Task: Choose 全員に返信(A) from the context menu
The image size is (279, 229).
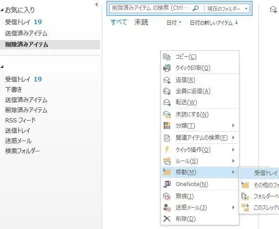Action: pos(200,91)
